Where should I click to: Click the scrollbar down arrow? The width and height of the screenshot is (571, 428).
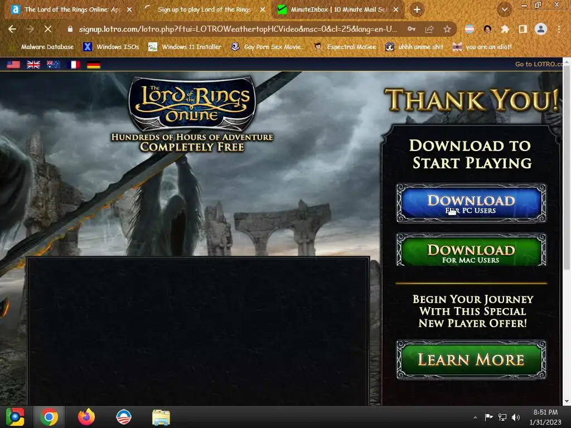(x=567, y=402)
